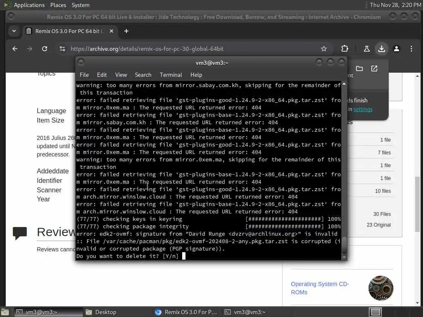Screen dimensions: 423x317
Task: Click the '10 files' download row
Action: click(x=371, y=191)
